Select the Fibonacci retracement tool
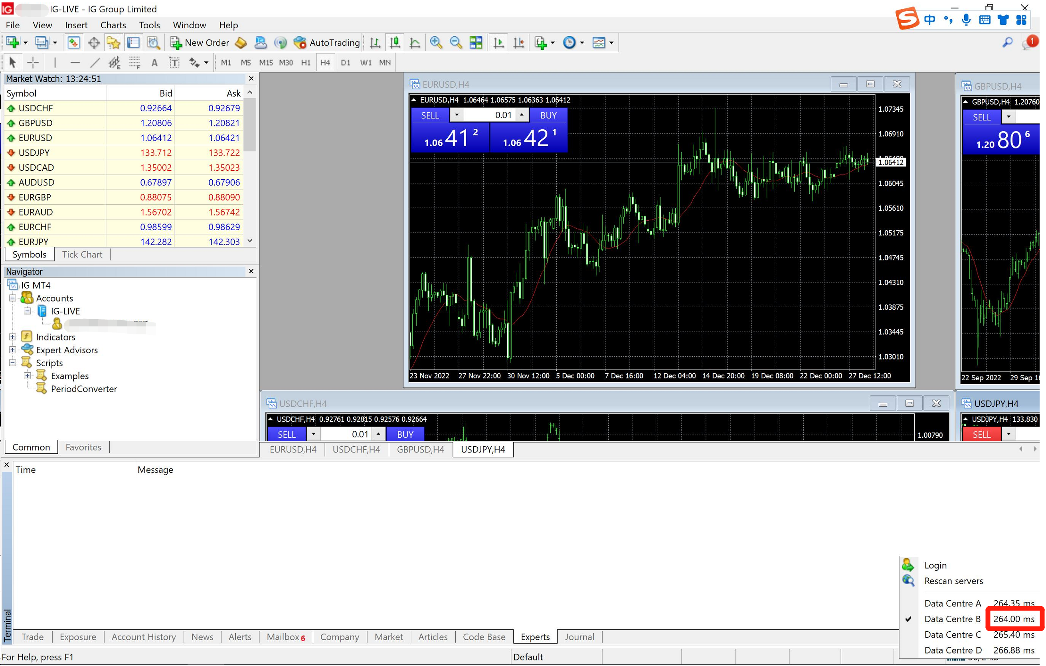 click(x=134, y=63)
